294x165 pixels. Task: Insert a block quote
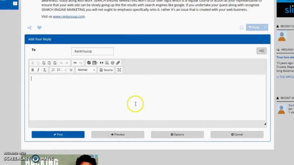[x=101, y=63]
